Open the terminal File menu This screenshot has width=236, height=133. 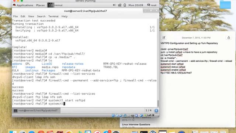(15, 16)
